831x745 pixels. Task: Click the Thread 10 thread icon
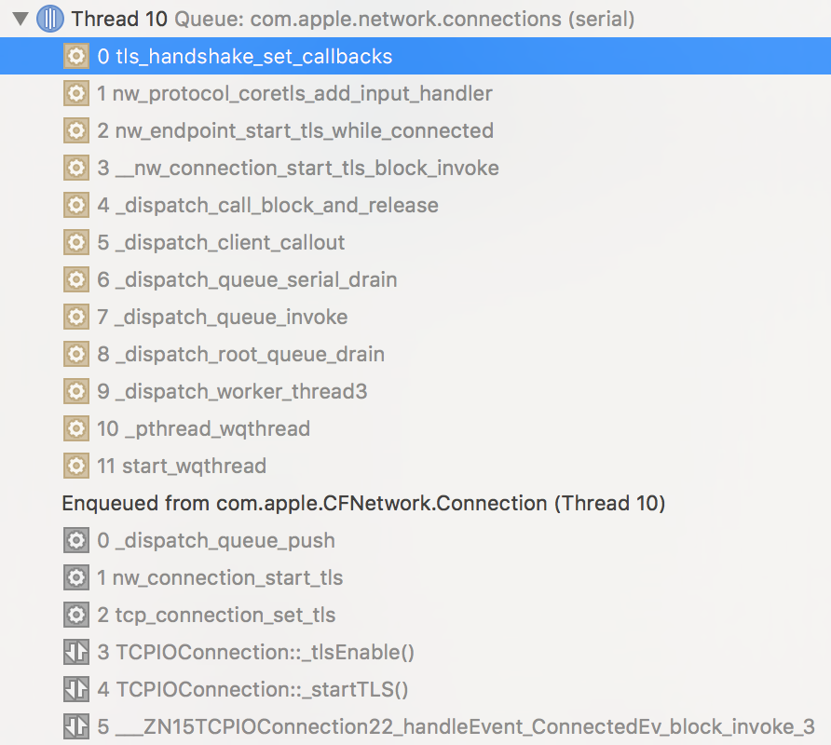point(50,19)
